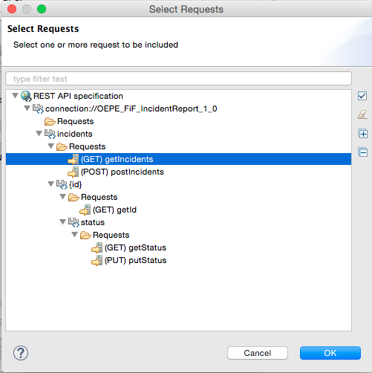Collapse the incidents resource node
Screen dimensions: 372x373
tap(39, 134)
